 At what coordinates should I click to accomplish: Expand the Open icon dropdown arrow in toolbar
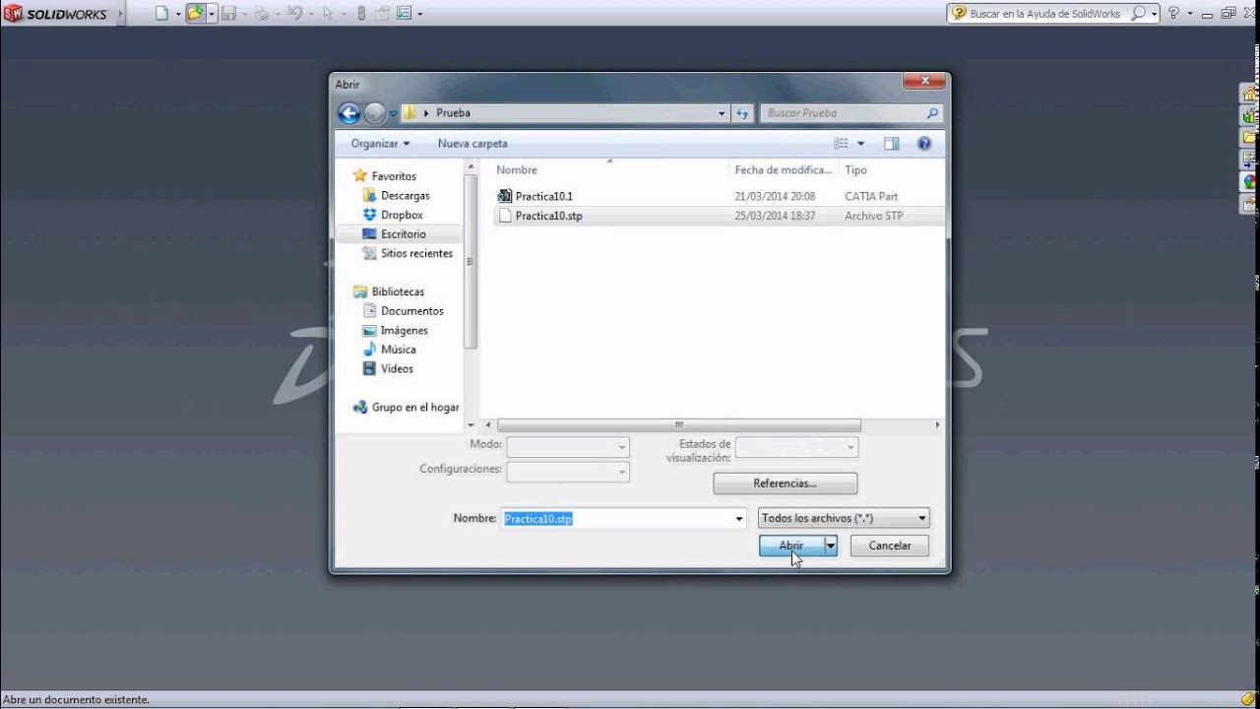[x=212, y=14]
